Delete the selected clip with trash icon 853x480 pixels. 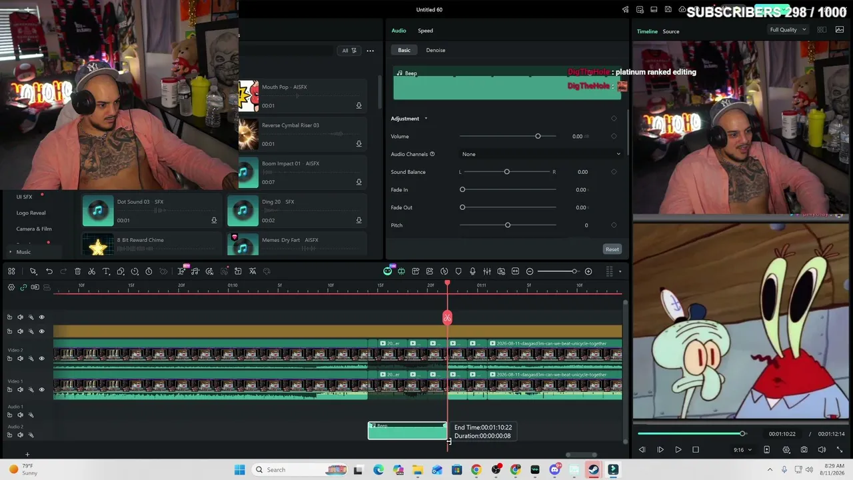pyautogui.click(x=77, y=271)
